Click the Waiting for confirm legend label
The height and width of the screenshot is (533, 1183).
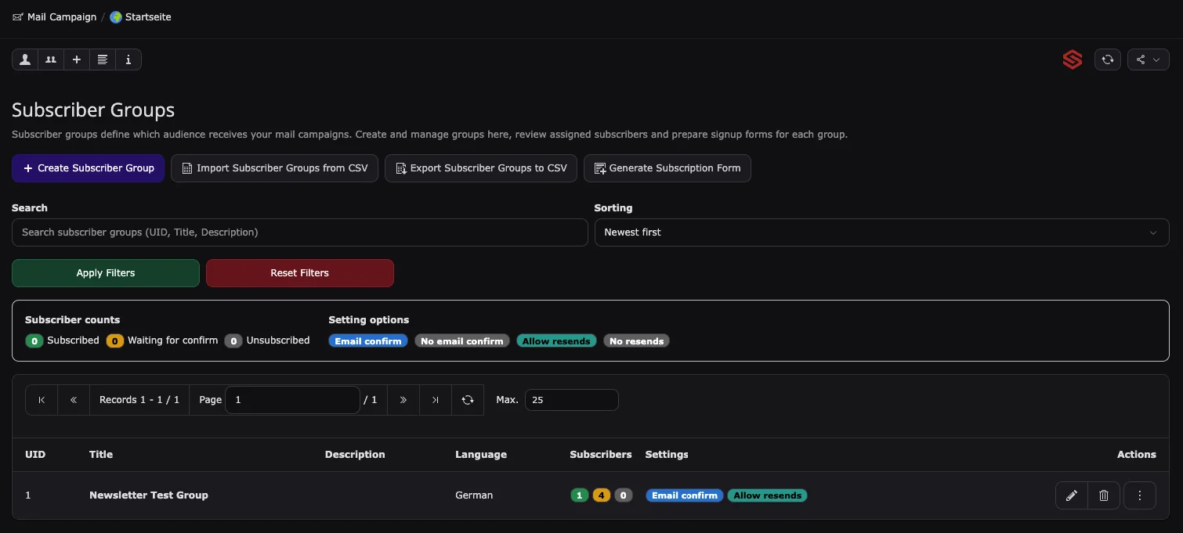pos(173,340)
